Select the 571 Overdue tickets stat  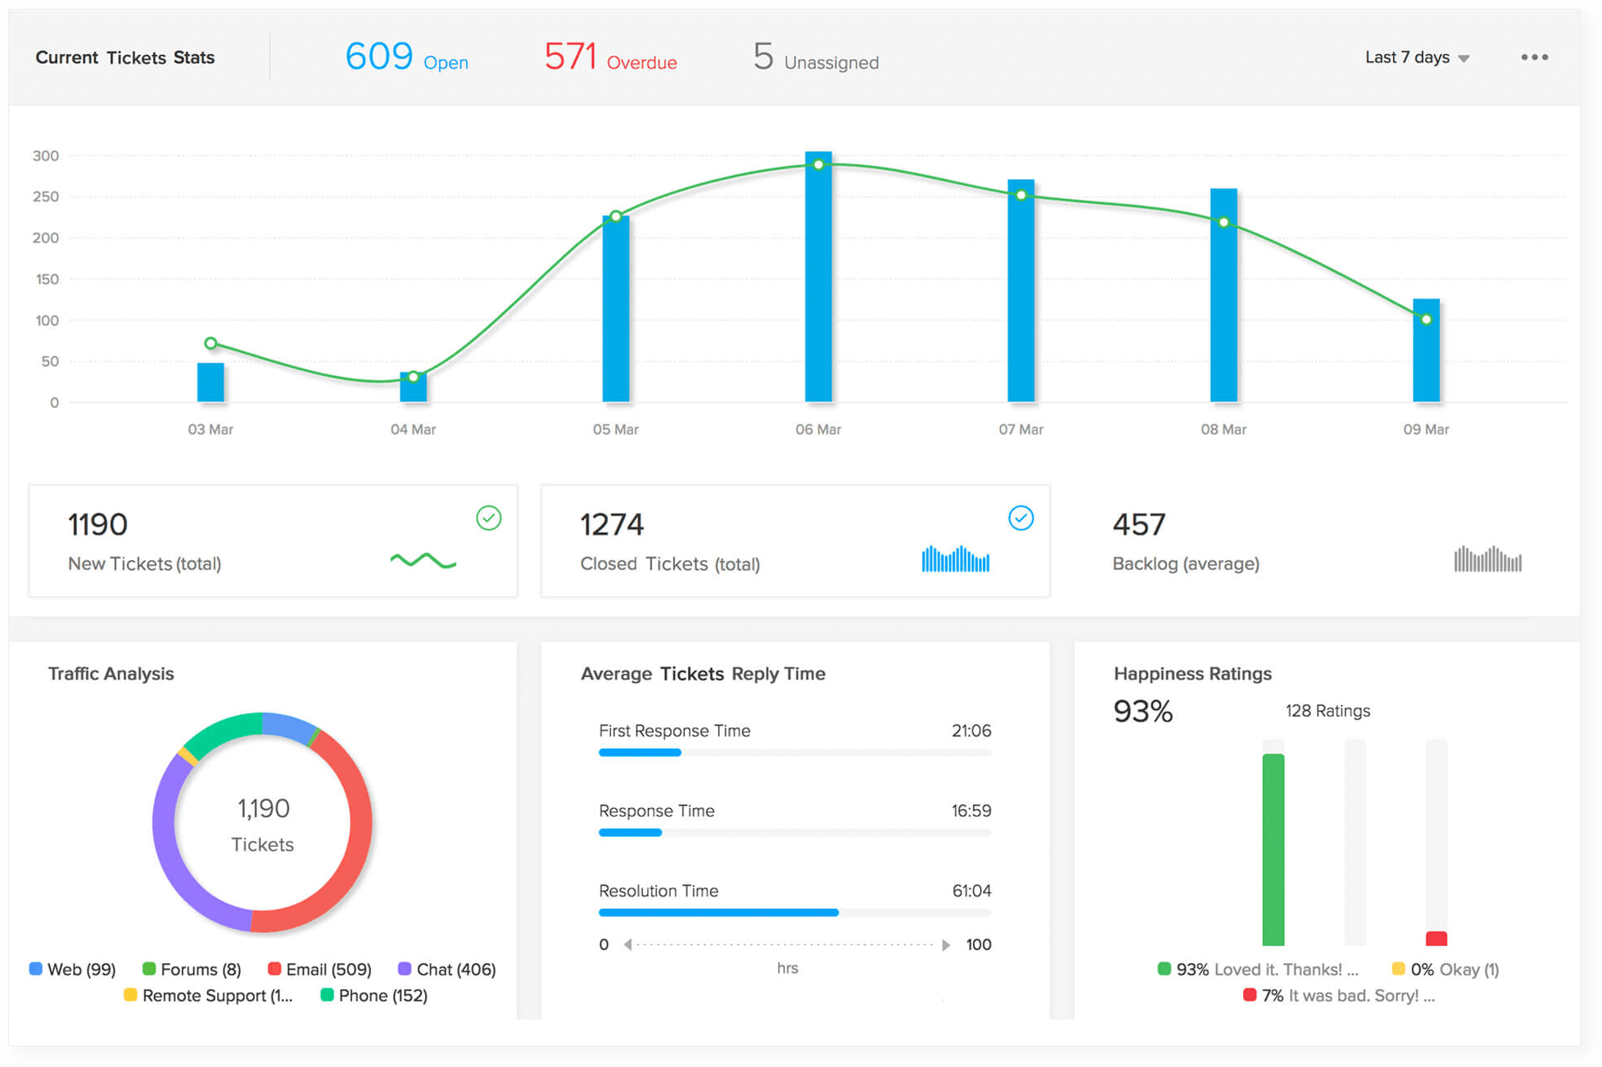pyautogui.click(x=610, y=57)
